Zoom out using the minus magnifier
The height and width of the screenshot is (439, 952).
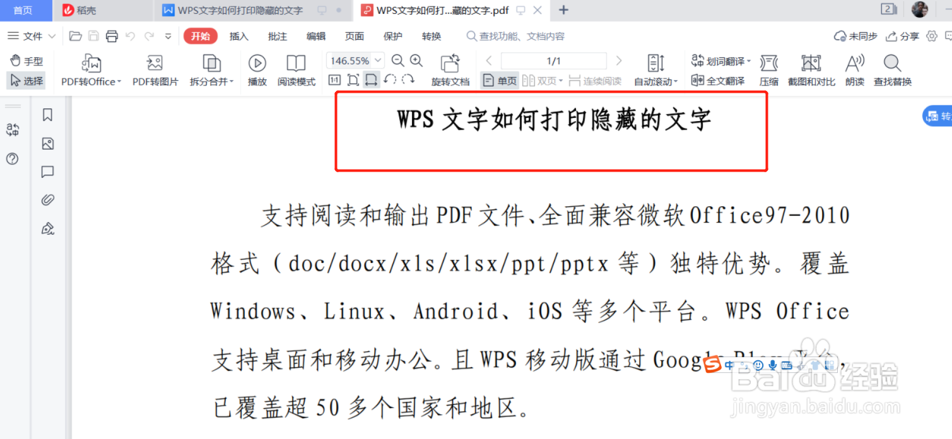click(x=397, y=61)
